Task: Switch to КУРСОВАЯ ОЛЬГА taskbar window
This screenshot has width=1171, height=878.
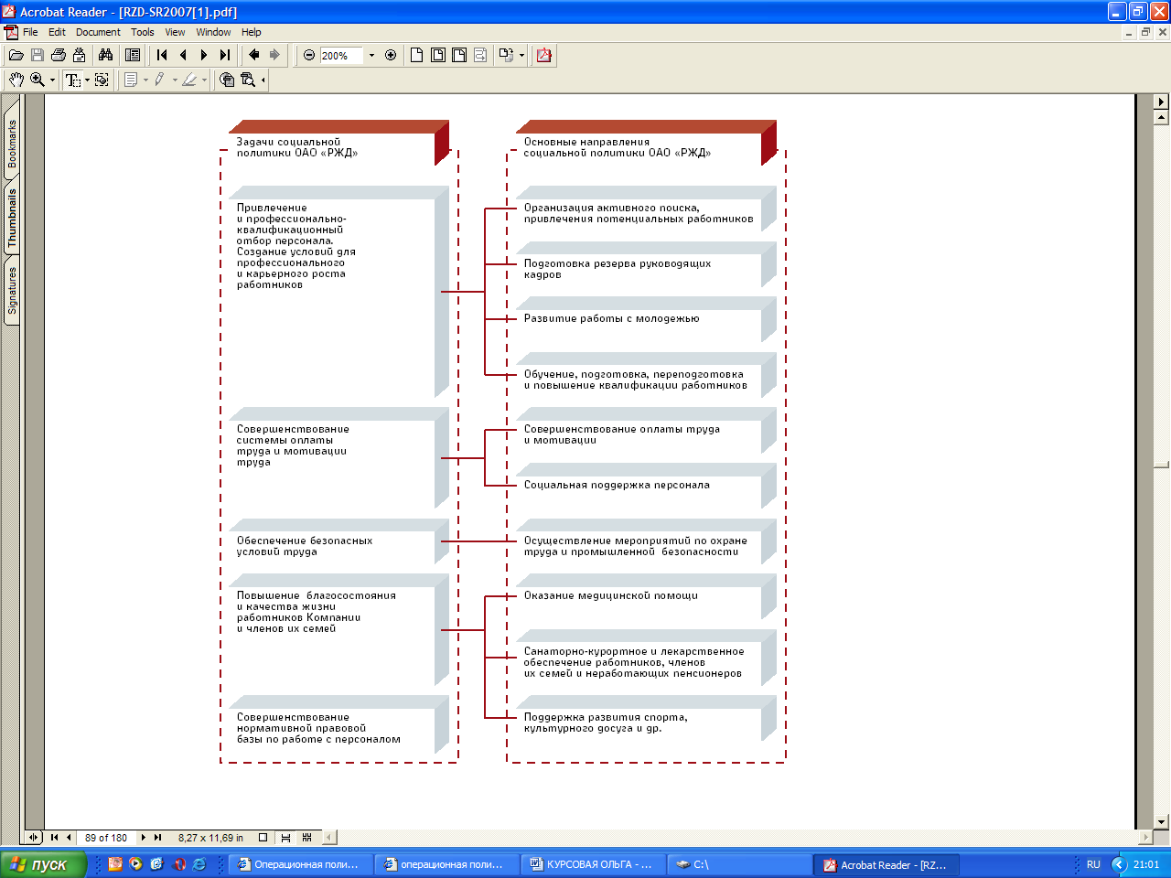Action: 592,864
